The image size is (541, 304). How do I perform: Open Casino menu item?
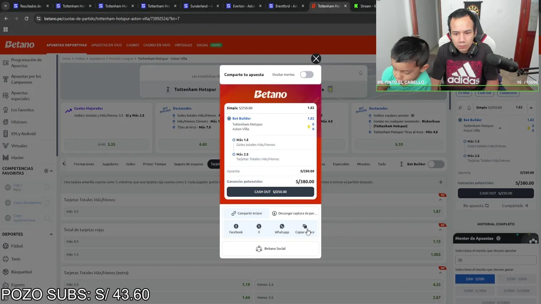coord(132,45)
